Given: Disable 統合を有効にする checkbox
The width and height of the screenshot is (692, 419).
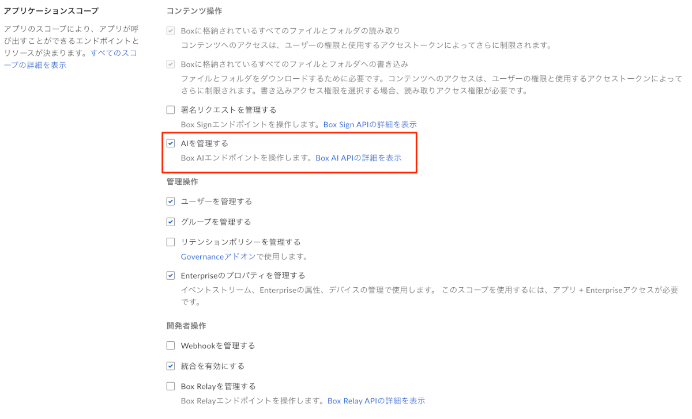Looking at the screenshot, I should click(x=171, y=365).
